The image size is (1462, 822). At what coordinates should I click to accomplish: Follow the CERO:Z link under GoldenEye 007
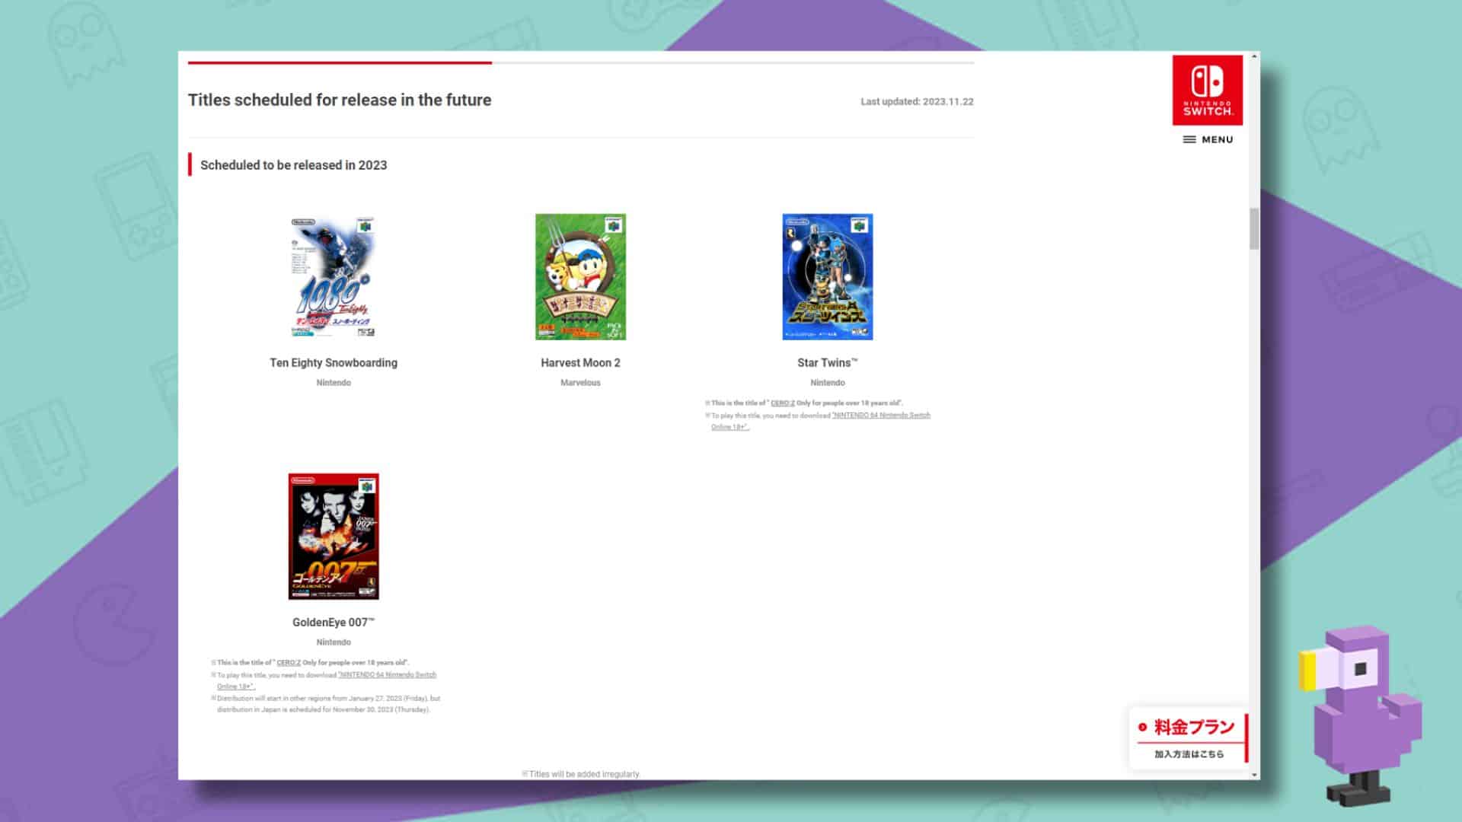(289, 662)
